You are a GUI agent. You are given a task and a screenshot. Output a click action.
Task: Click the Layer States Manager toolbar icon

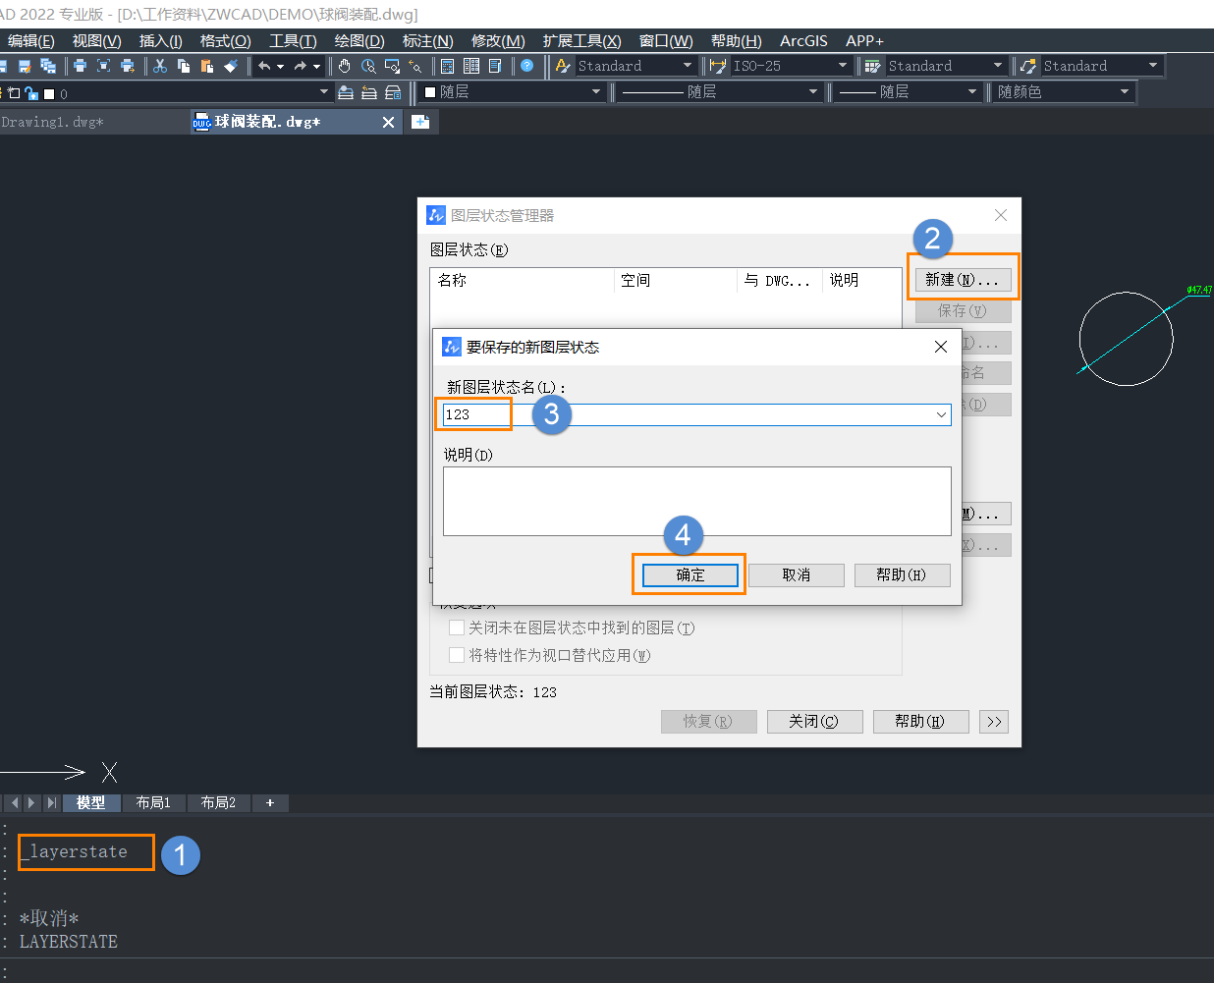click(x=393, y=92)
